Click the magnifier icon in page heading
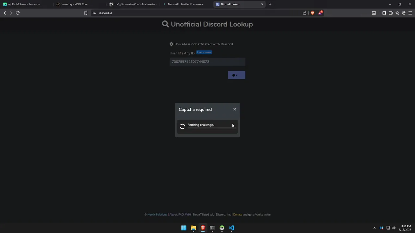This screenshot has width=415, height=233. point(165,24)
